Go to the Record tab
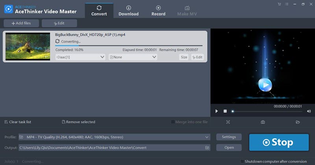 pyautogui.click(x=158, y=11)
